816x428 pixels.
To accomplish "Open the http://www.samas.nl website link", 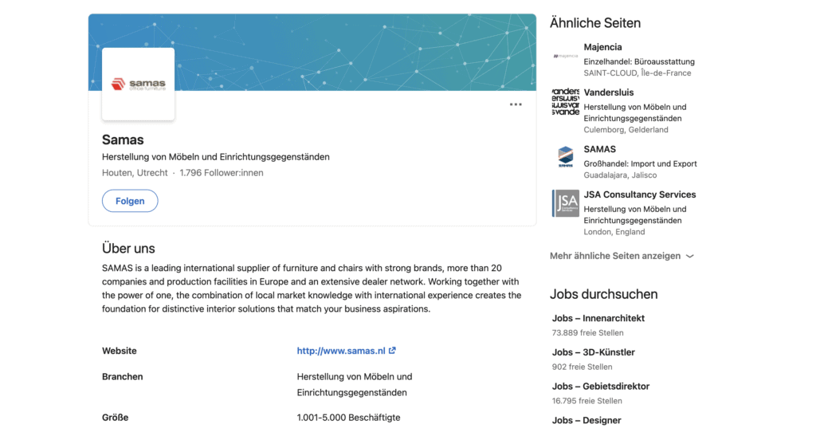I will tap(341, 351).
